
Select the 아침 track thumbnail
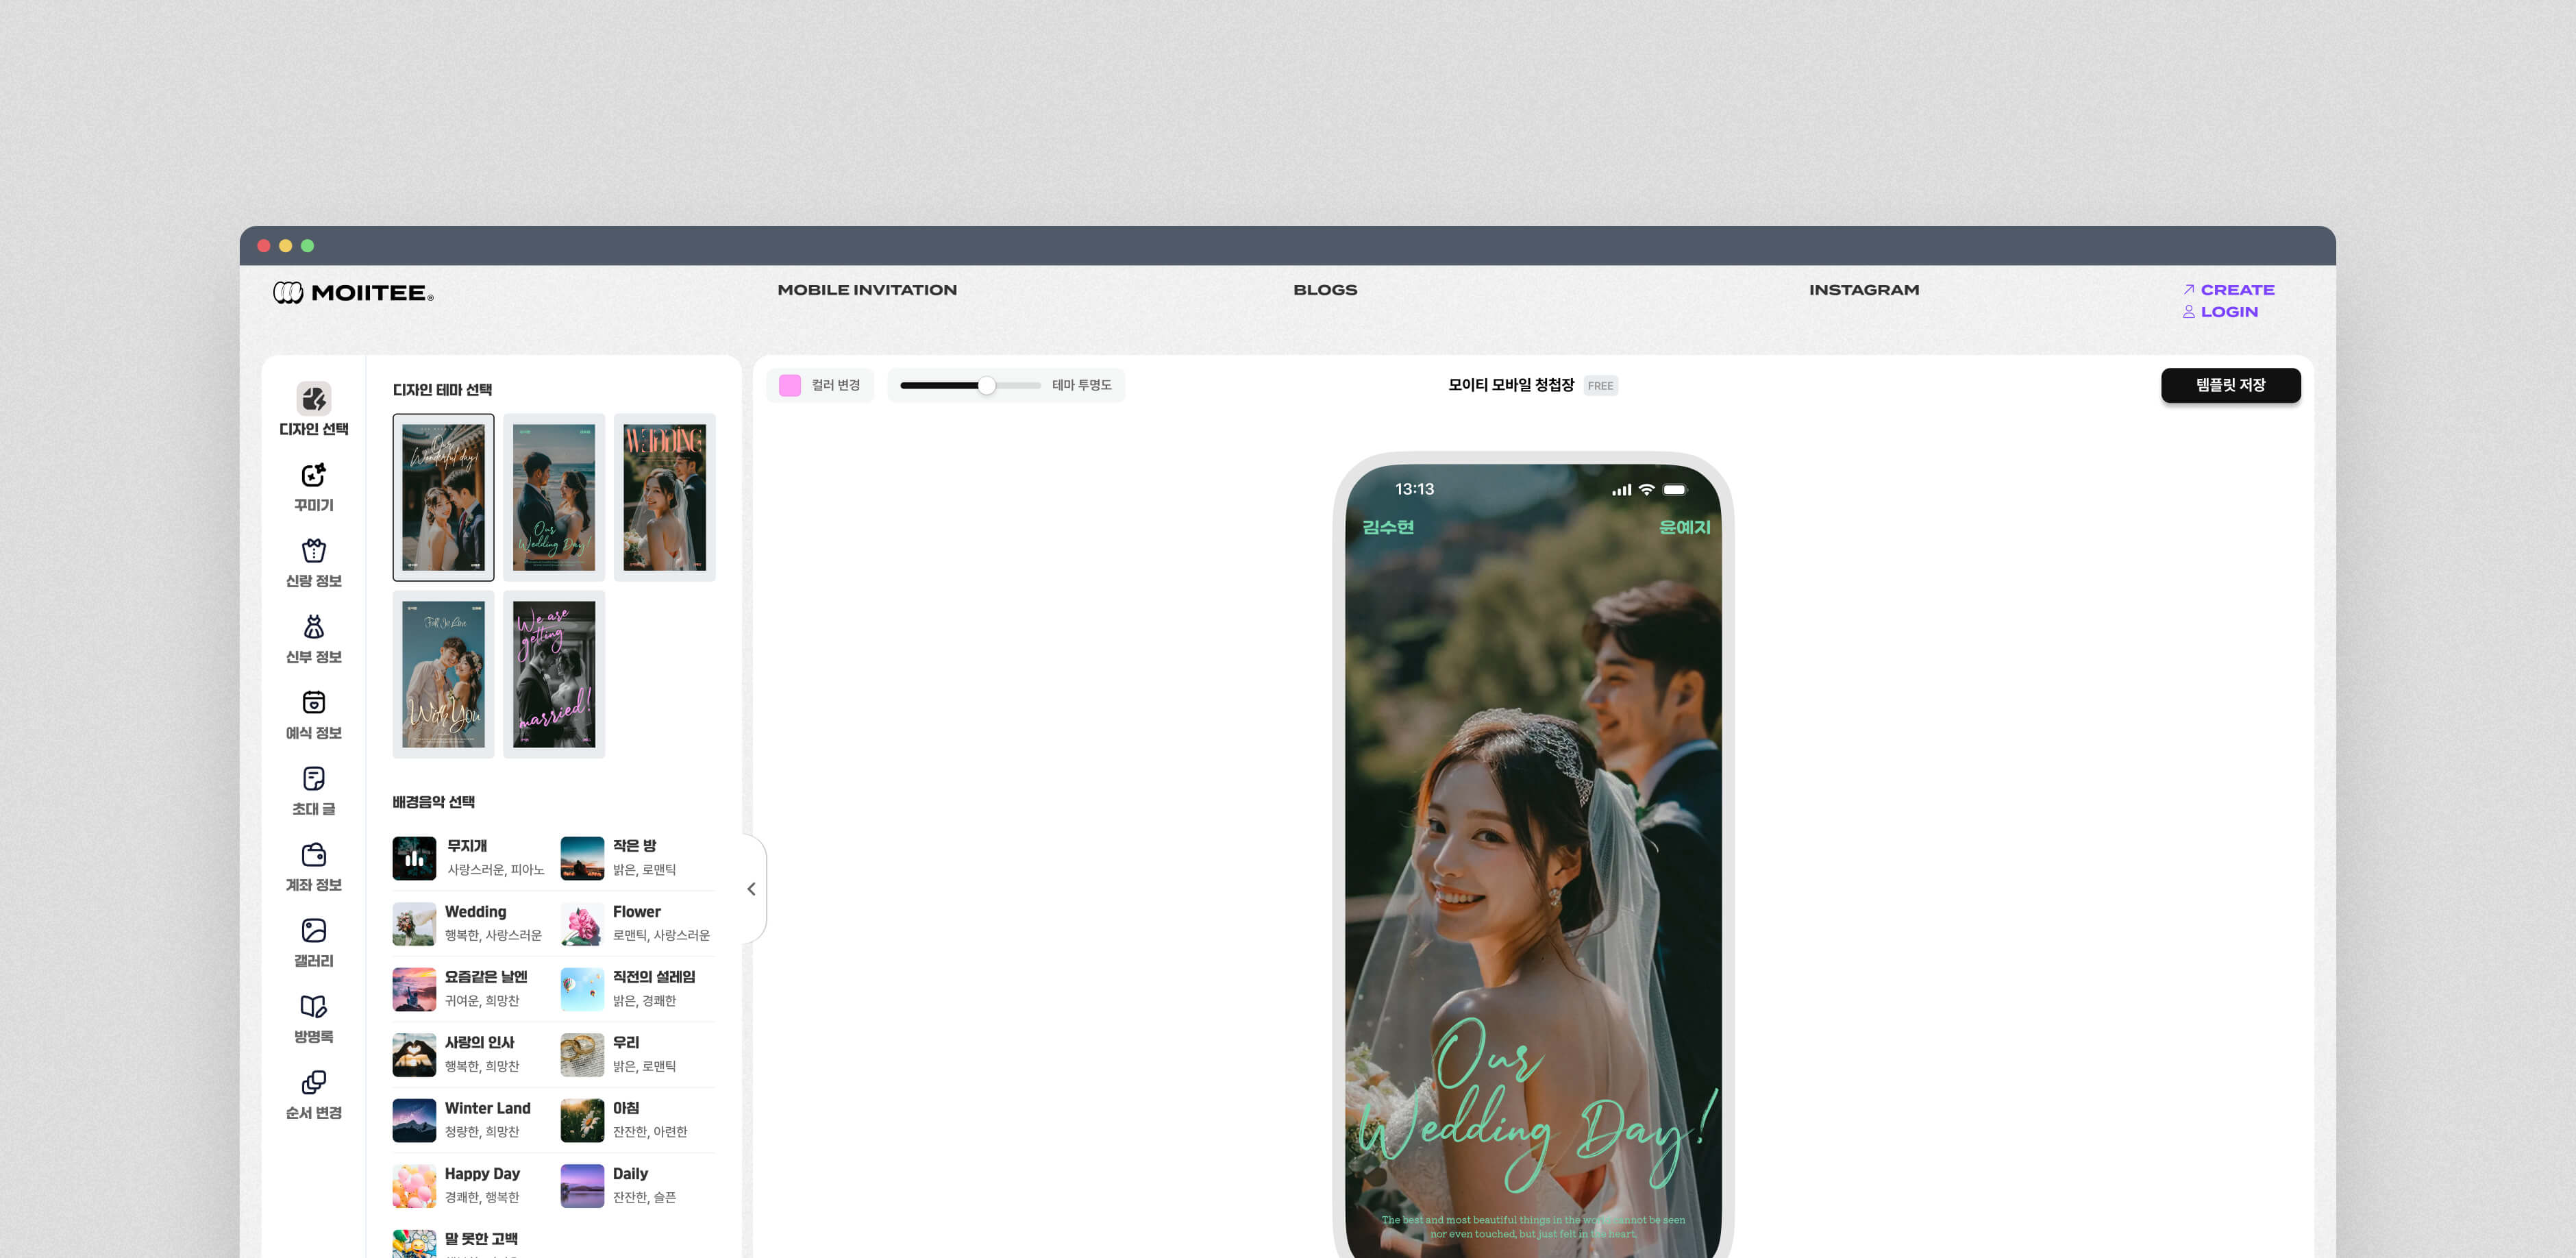click(582, 1120)
